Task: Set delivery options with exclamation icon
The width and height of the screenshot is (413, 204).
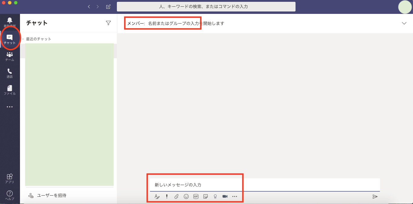Action: pyautogui.click(x=167, y=196)
